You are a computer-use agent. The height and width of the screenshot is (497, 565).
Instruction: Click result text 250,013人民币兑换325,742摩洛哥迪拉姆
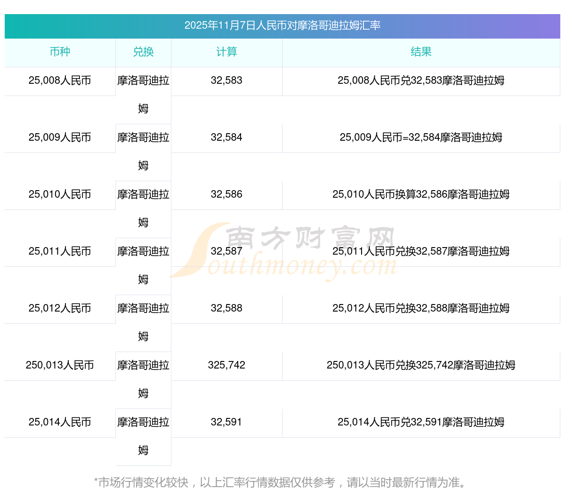tap(421, 365)
